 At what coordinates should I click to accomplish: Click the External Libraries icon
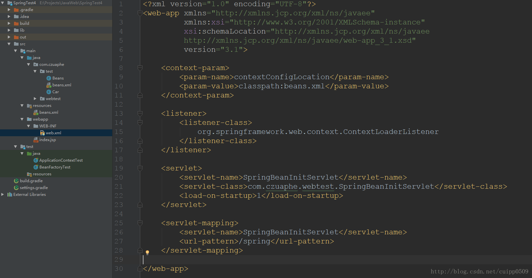(10, 195)
